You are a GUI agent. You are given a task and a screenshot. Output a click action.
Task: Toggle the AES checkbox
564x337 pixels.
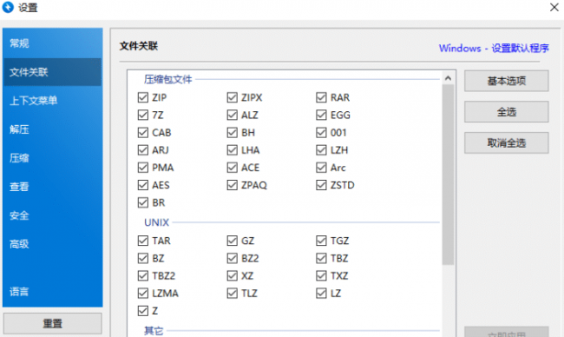143,185
